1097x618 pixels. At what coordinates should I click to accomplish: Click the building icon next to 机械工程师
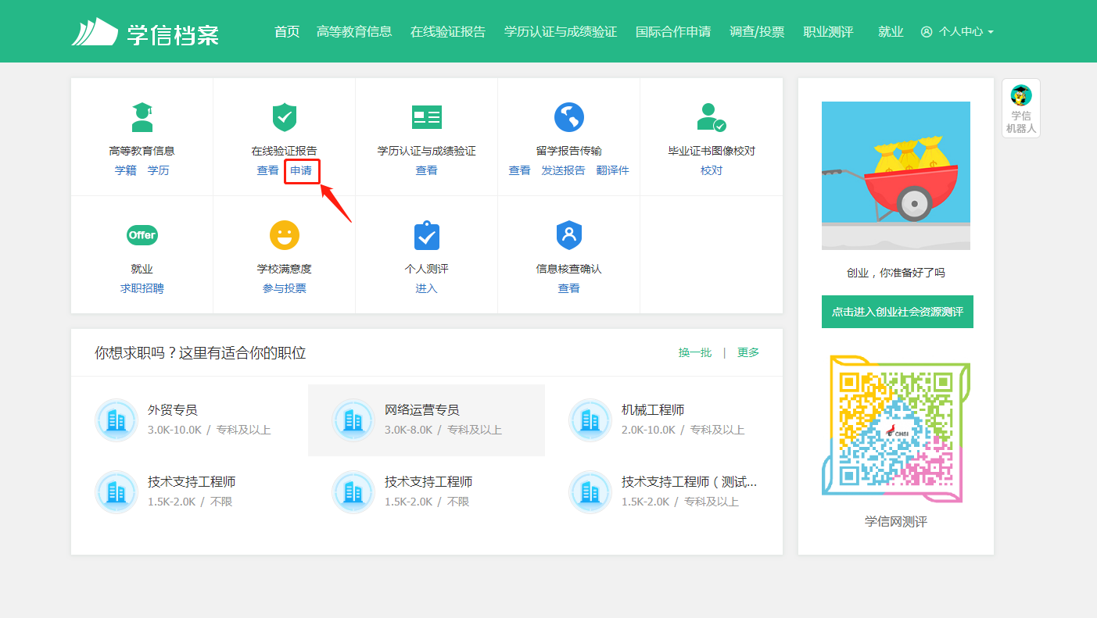point(590,420)
